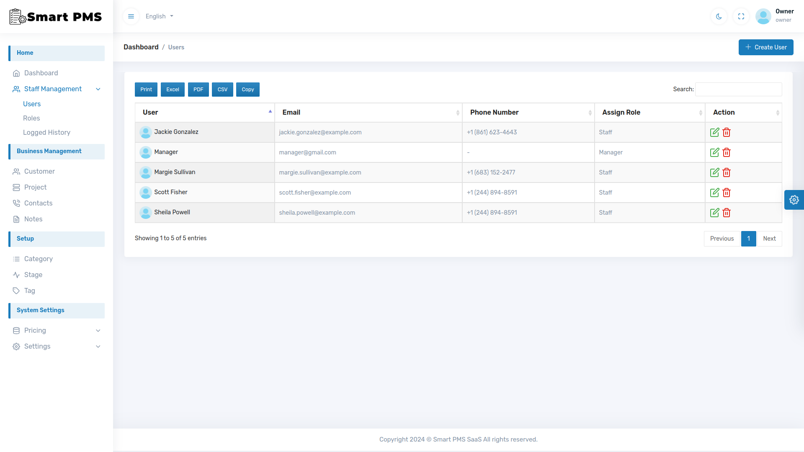Open the Roles page from sidebar
Viewport: 804px width, 452px height.
pos(31,118)
